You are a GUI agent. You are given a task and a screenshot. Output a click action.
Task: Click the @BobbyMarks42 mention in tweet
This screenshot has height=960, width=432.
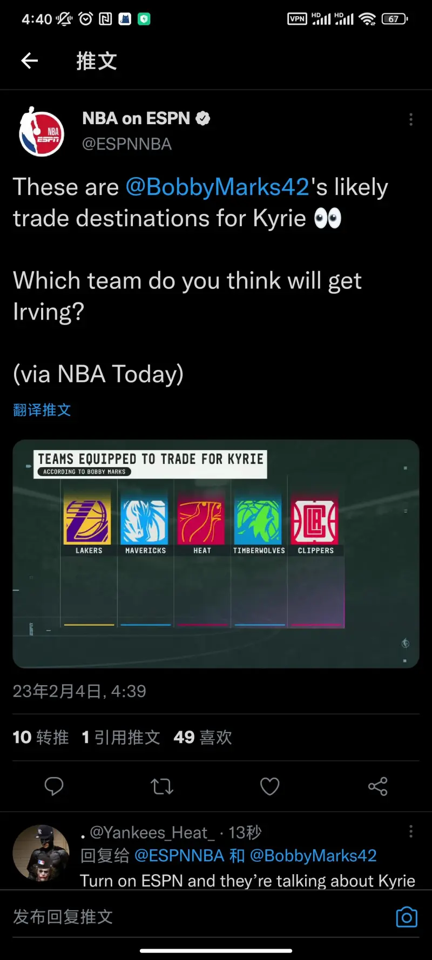pyautogui.click(x=218, y=187)
